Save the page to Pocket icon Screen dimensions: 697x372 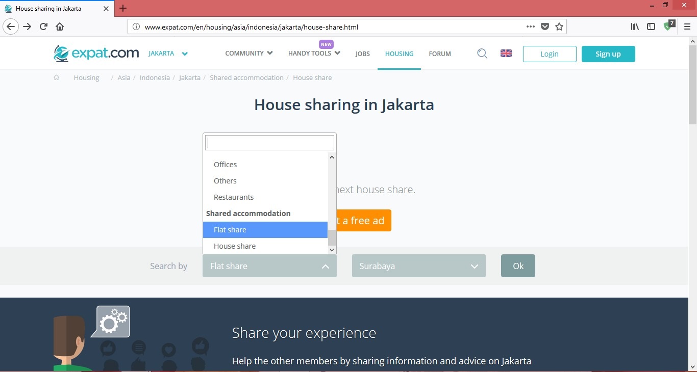point(545,26)
